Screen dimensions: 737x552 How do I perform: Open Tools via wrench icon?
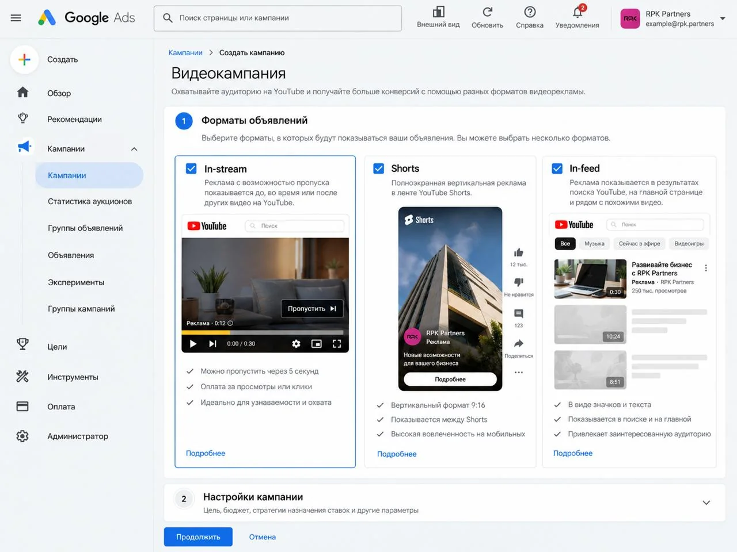pyautogui.click(x=22, y=377)
